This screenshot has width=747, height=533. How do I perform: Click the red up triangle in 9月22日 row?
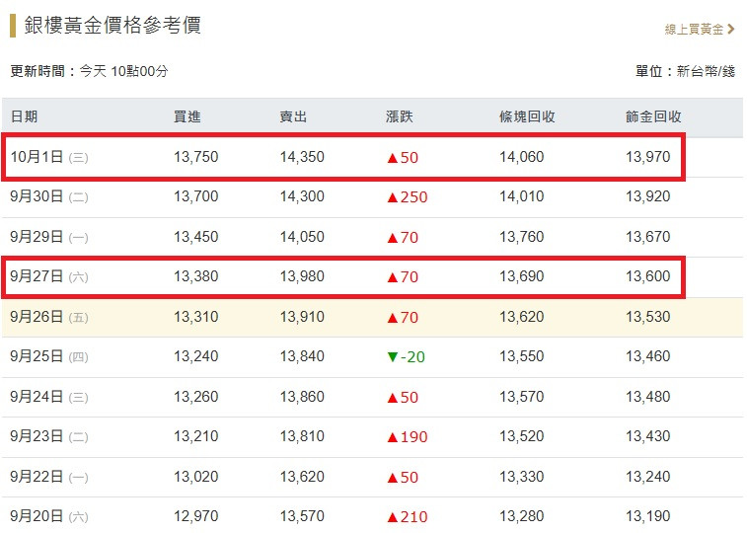pyautogui.click(x=392, y=477)
